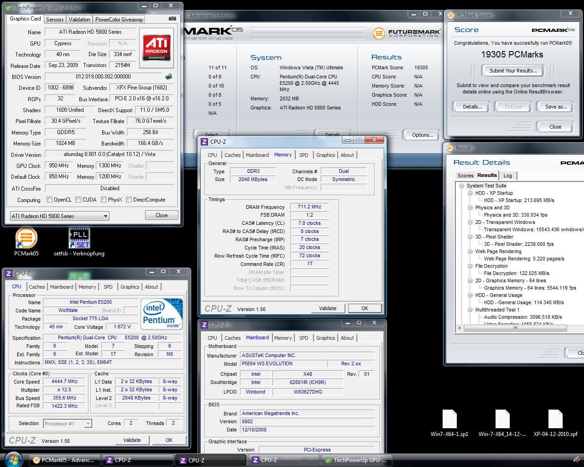Collapse the 2D - Transparent Windows node
Screen dimensions: 584x467
click(470, 222)
